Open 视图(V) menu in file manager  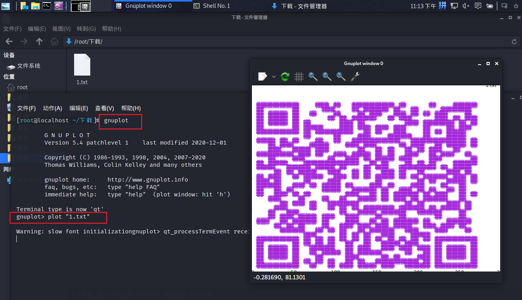coord(62,29)
